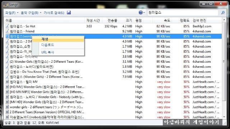This screenshot has height=129, width=230.
Task: Click the vertical scrollbar thumb of results list
Action: click(x=224, y=61)
